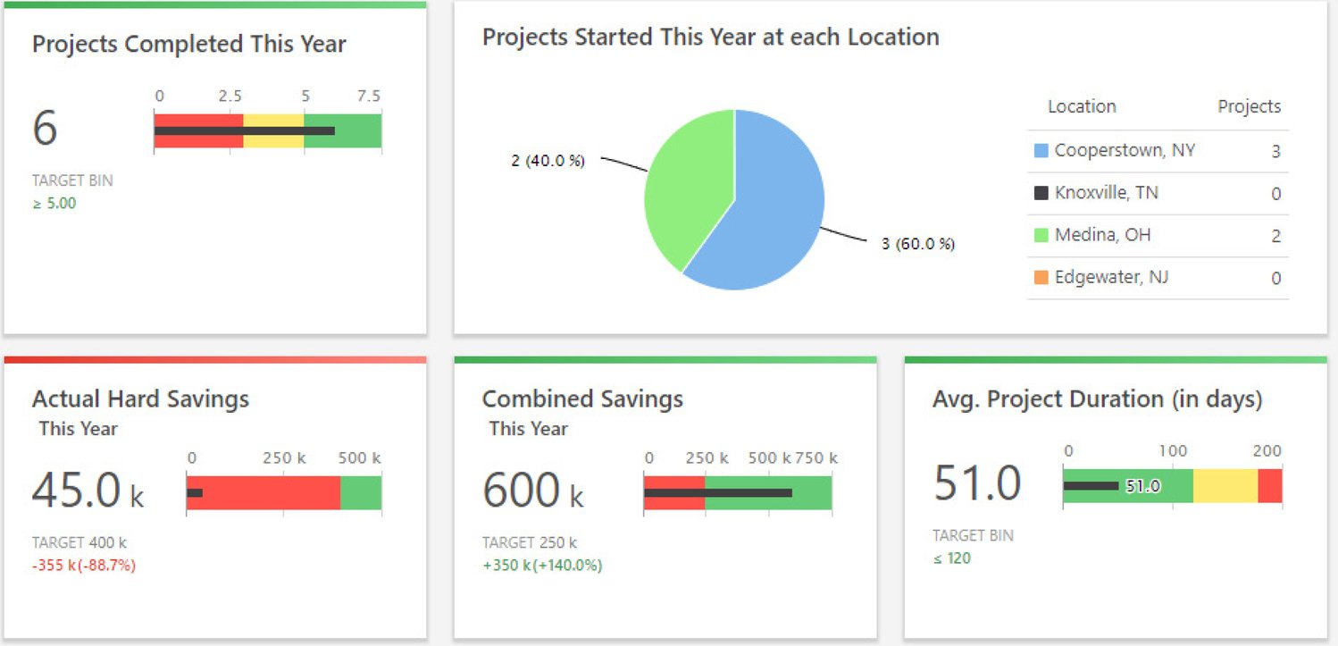
Task: Open the Projects Completed This Year title
Action: pyautogui.click(x=189, y=44)
